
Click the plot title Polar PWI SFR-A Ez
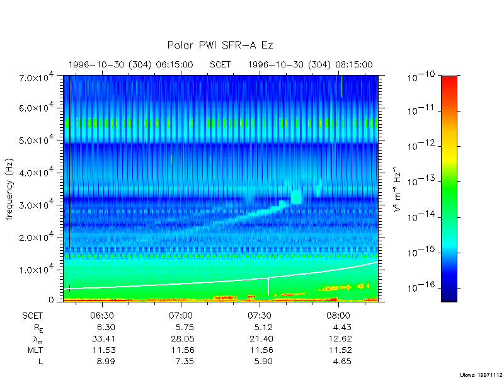click(x=220, y=45)
